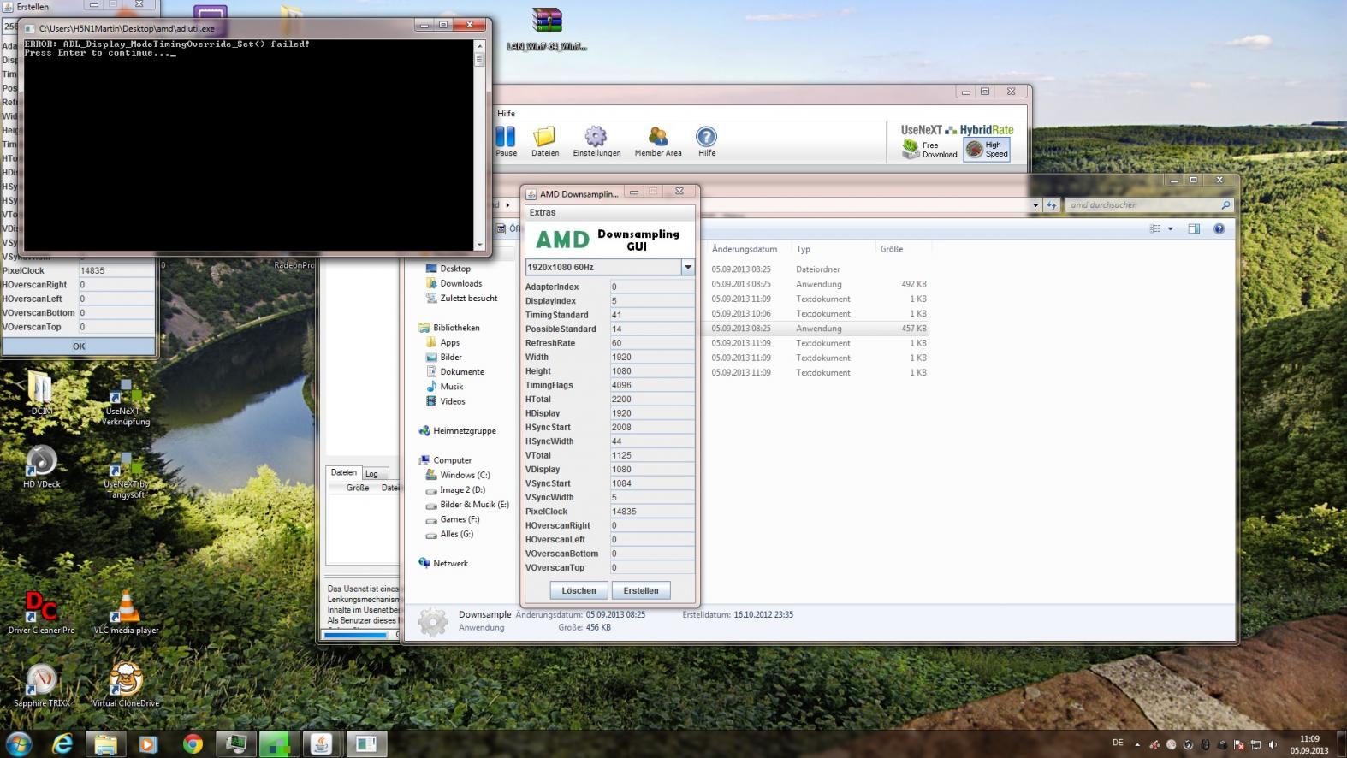Open Sapphire TRIXX desktop icon
The height and width of the screenshot is (758, 1347).
tap(41, 685)
